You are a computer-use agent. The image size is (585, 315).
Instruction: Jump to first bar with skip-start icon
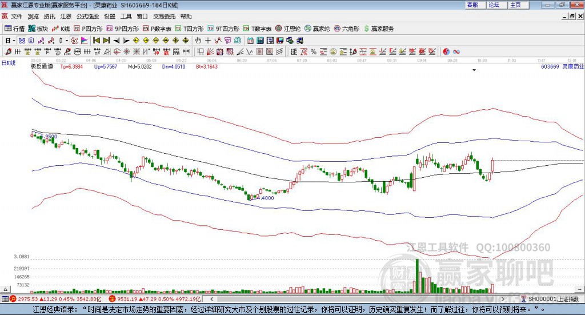point(97,41)
